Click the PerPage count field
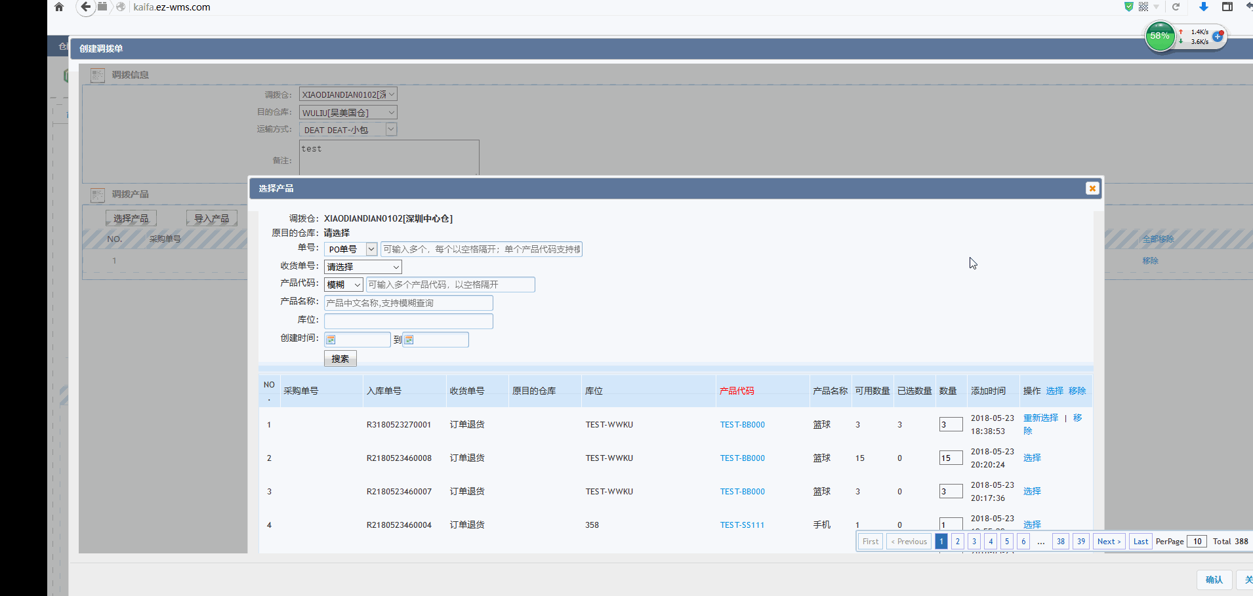The width and height of the screenshot is (1253, 596). coord(1197,542)
